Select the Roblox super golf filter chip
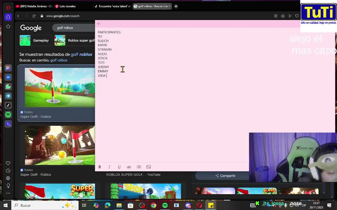337x210 pixels. 75,41
